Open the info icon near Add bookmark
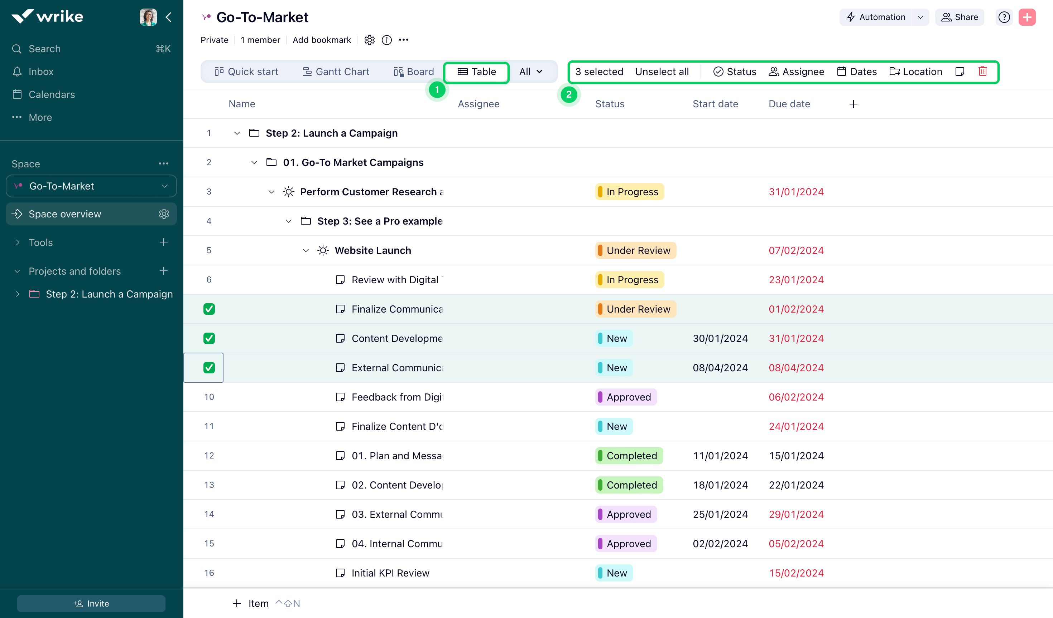The height and width of the screenshot is (618, 1053). (x=386, y=40)
